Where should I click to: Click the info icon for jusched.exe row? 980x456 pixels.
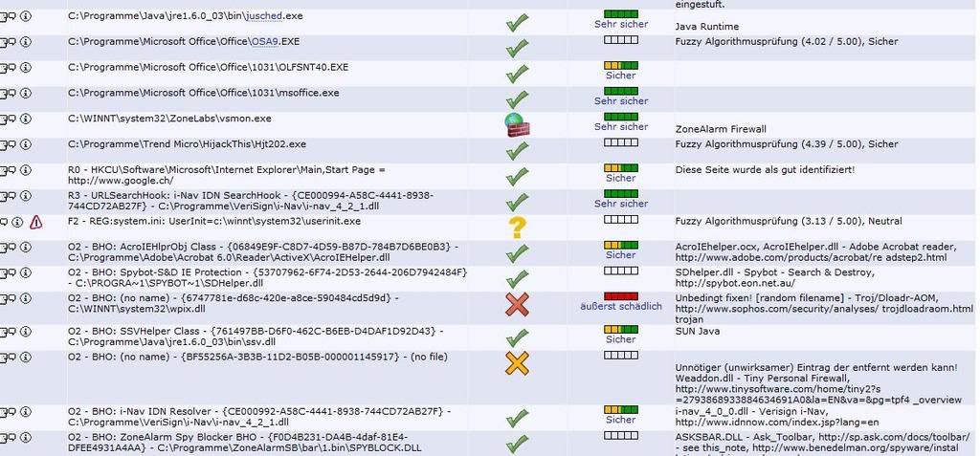click(x=26, y=17)
